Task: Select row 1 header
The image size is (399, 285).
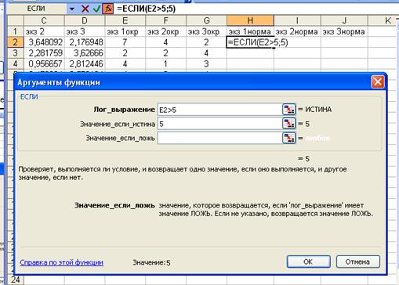Action: 15,31
